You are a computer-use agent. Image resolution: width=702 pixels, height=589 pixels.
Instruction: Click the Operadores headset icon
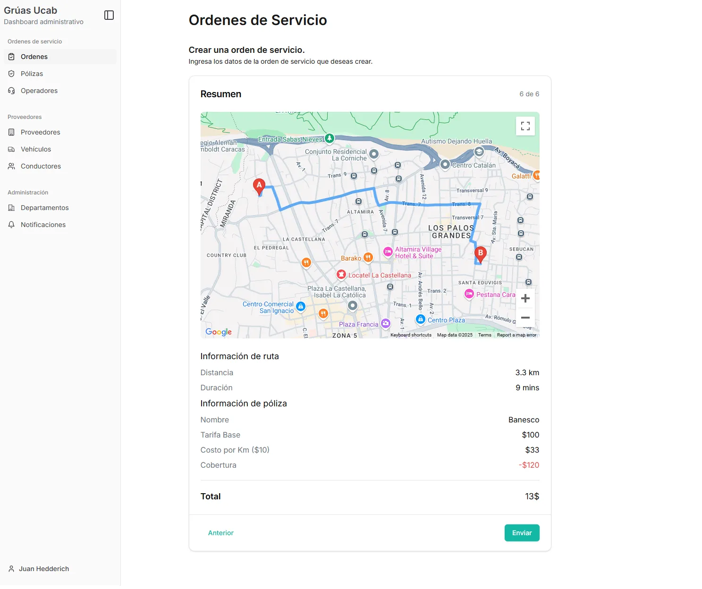(x=11, y=91)
